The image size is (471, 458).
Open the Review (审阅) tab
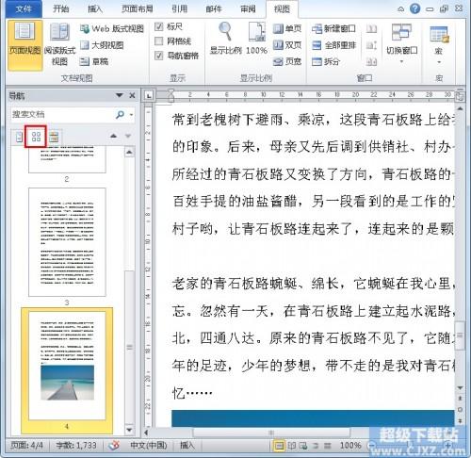[x=248, y=8]
